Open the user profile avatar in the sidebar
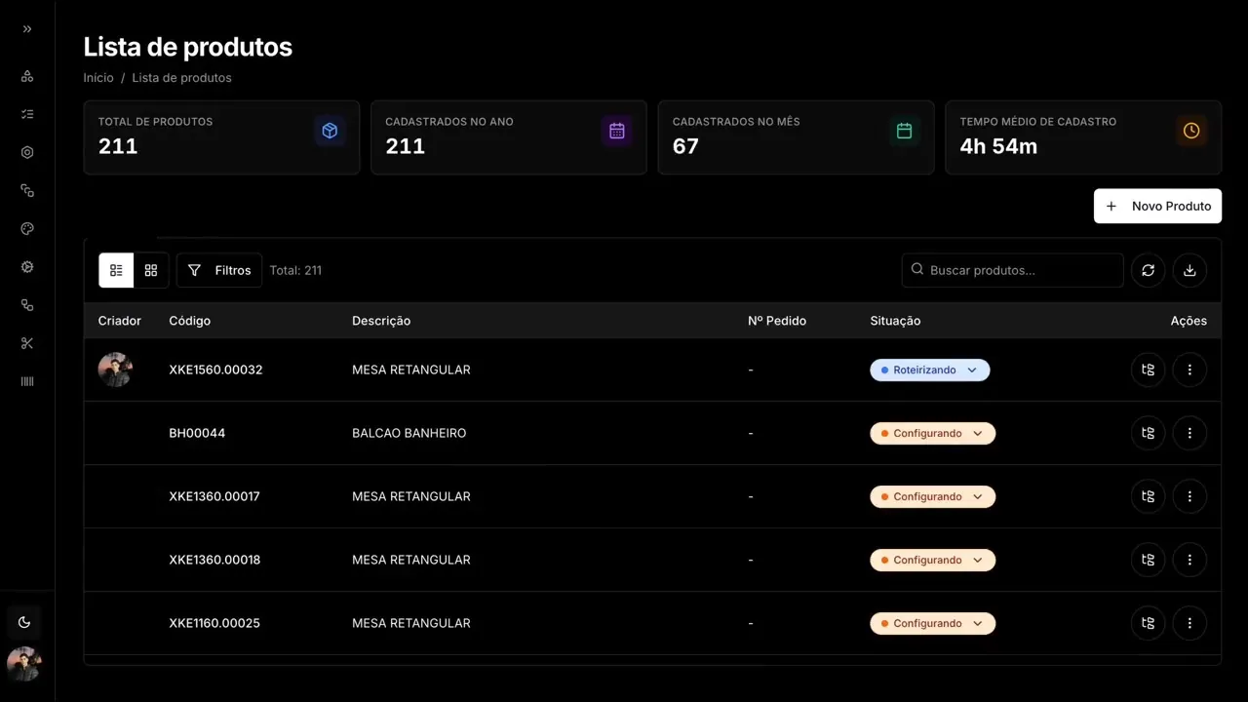Screen dimensions: 1248x702 coord(24,664)
